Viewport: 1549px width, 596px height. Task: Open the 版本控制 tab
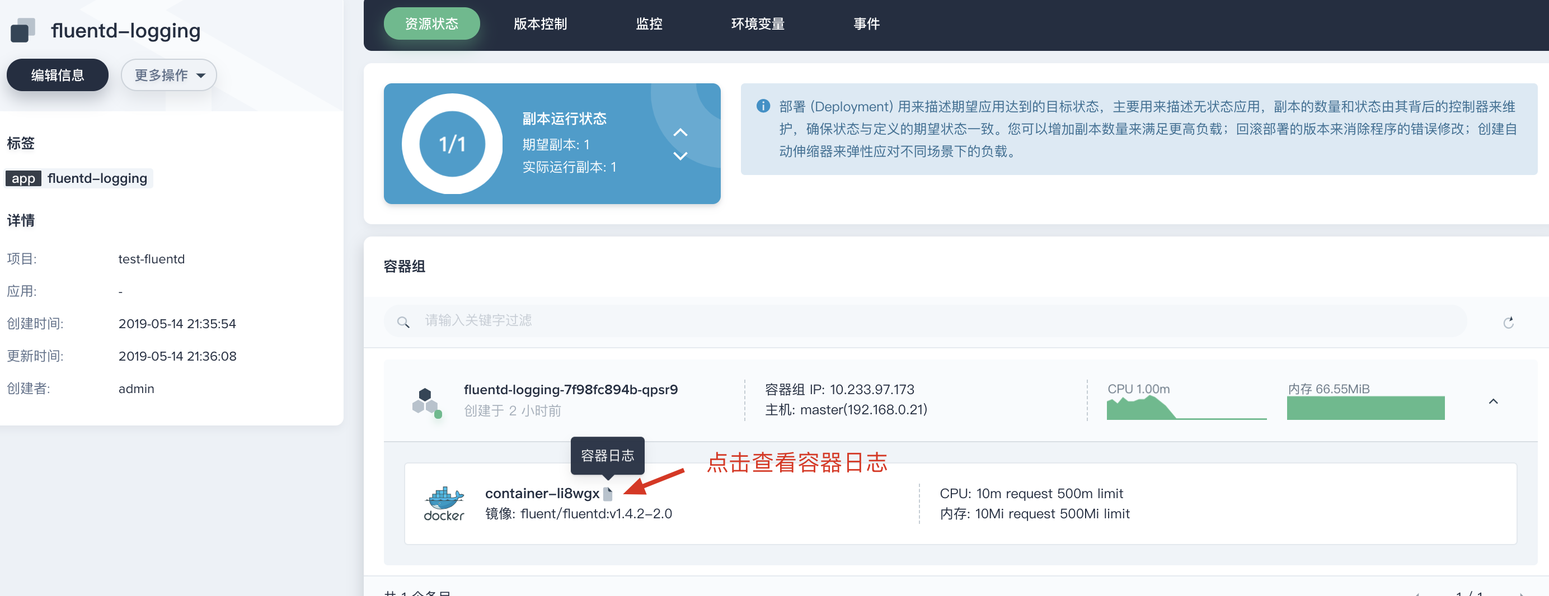click(x=540, y=24)
